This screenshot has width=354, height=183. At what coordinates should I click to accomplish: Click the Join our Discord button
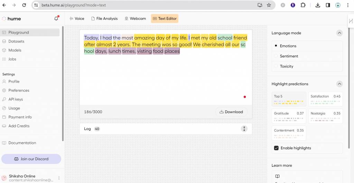point(31,159)
